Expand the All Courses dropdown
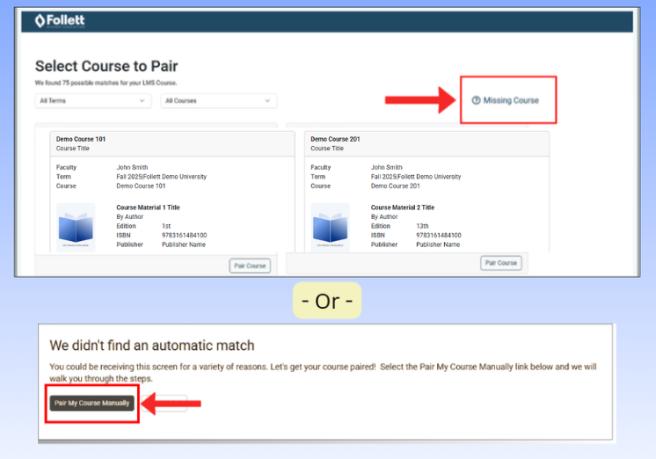This screenshot has width=656, height=459. (x=218, y=101)
